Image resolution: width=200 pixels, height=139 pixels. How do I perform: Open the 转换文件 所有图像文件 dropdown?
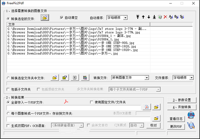click(130, 78)
